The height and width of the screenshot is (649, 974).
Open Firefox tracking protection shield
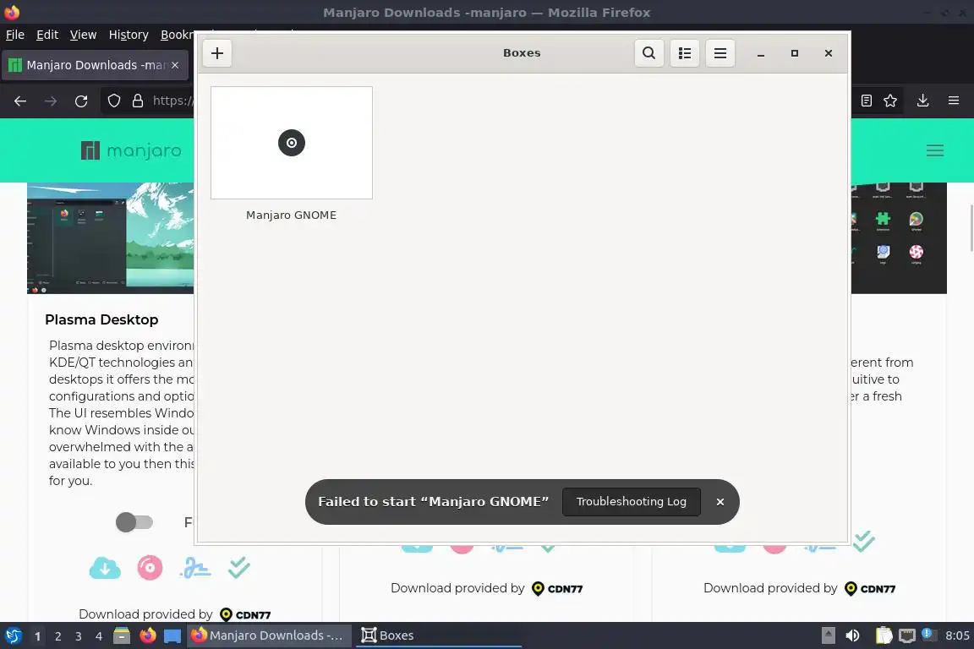113,101
